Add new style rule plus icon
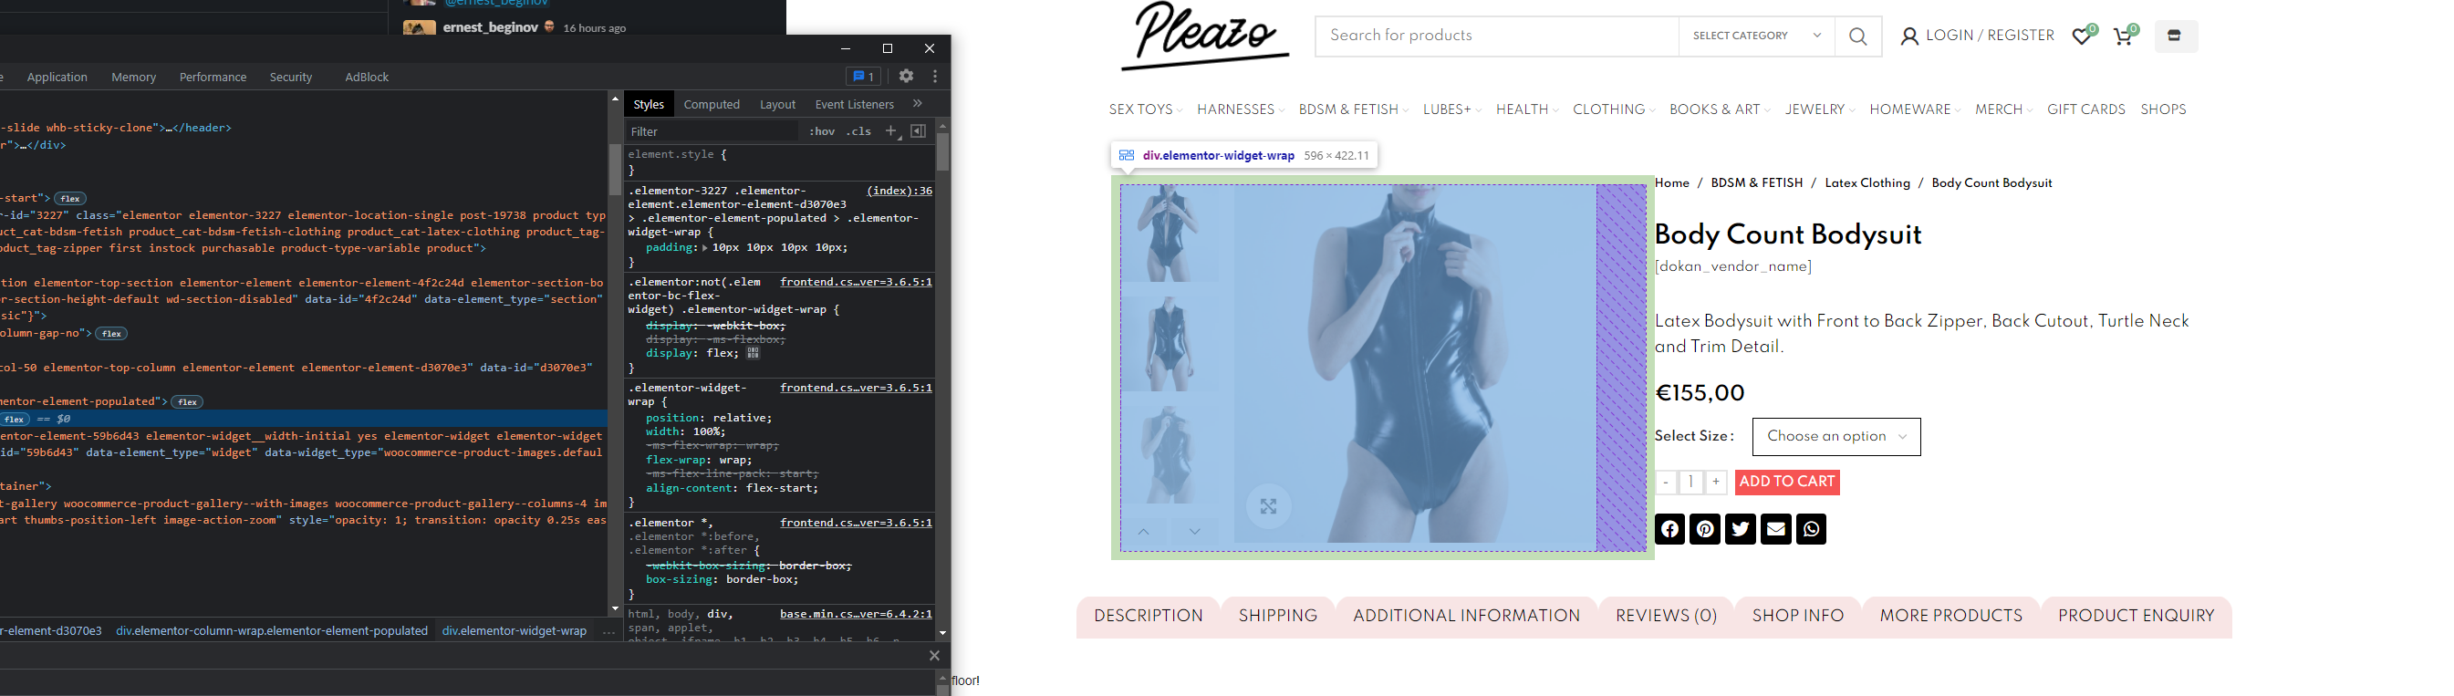Viewport: 2454px width, 696px height. (x=891, y=131)
